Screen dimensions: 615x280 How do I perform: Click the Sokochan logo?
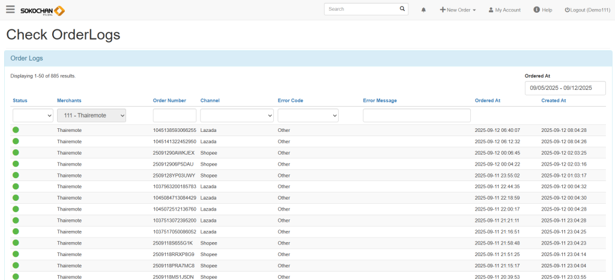tap(43, 10)
